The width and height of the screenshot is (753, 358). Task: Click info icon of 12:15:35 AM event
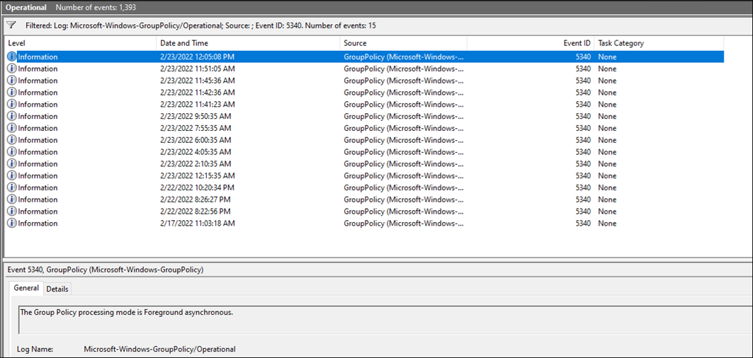[x=12, y=175]
